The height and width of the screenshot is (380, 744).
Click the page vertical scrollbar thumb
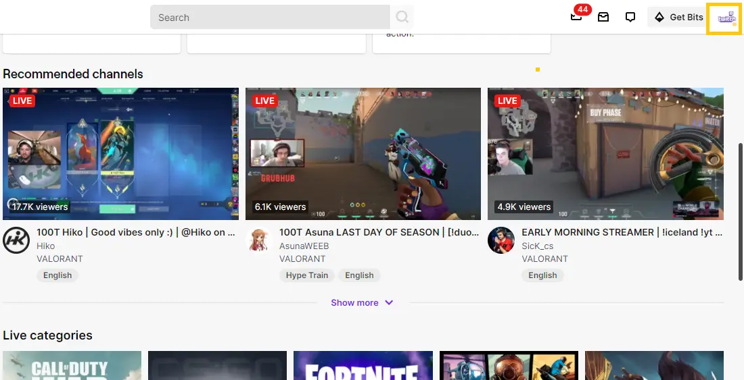point(741,211)
